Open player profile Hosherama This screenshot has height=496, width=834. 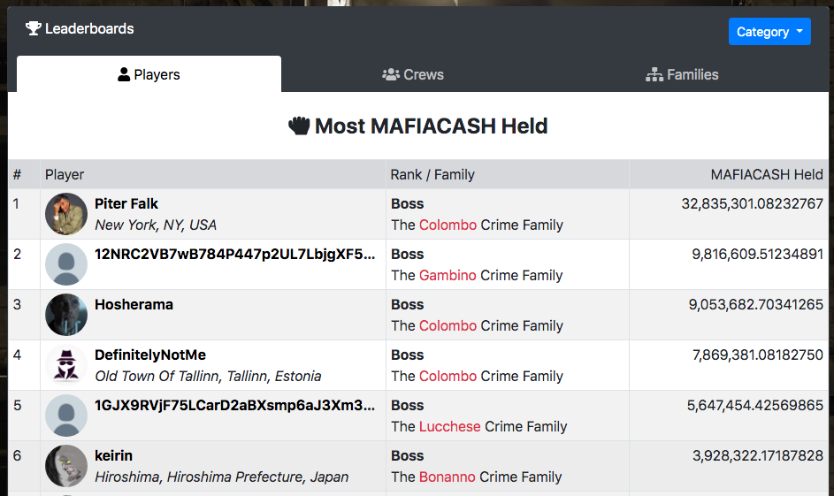tap(134, 305)
